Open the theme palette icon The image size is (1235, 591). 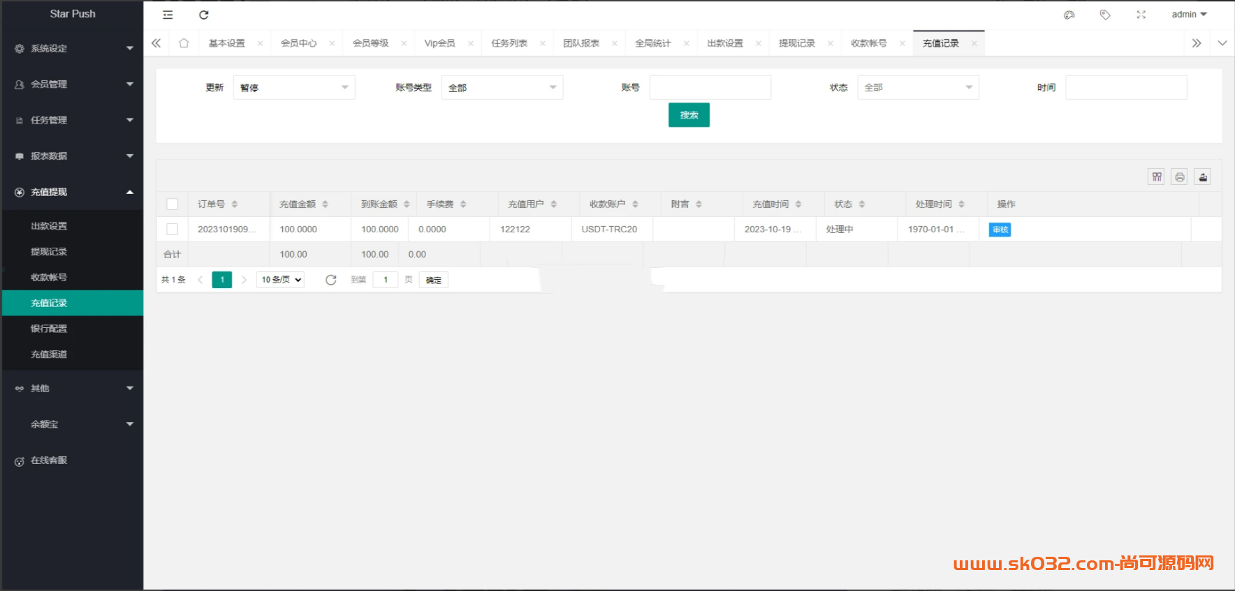click(1069, 15)
